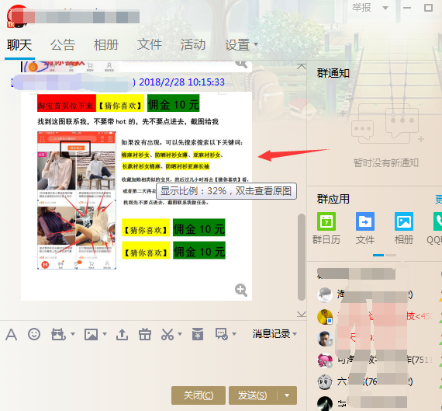Click the 发送(S) button
This screenshot has height=411, width=442.
pyautogui.click(x=253, y=395)
